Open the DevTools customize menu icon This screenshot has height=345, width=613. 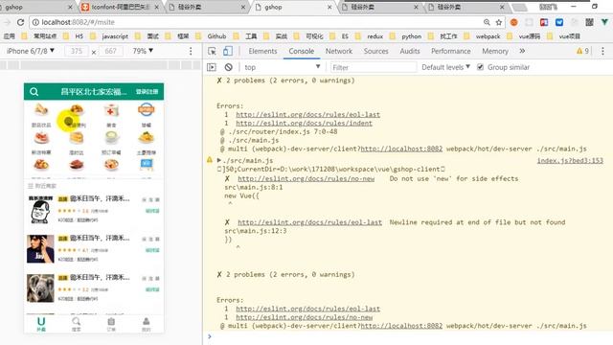coord(602,51)
